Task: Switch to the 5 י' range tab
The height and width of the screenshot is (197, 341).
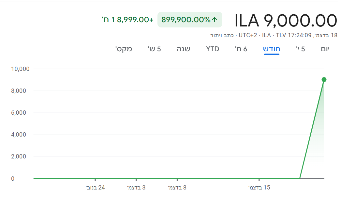Action: pyautogui.click(x=301, y=49)
